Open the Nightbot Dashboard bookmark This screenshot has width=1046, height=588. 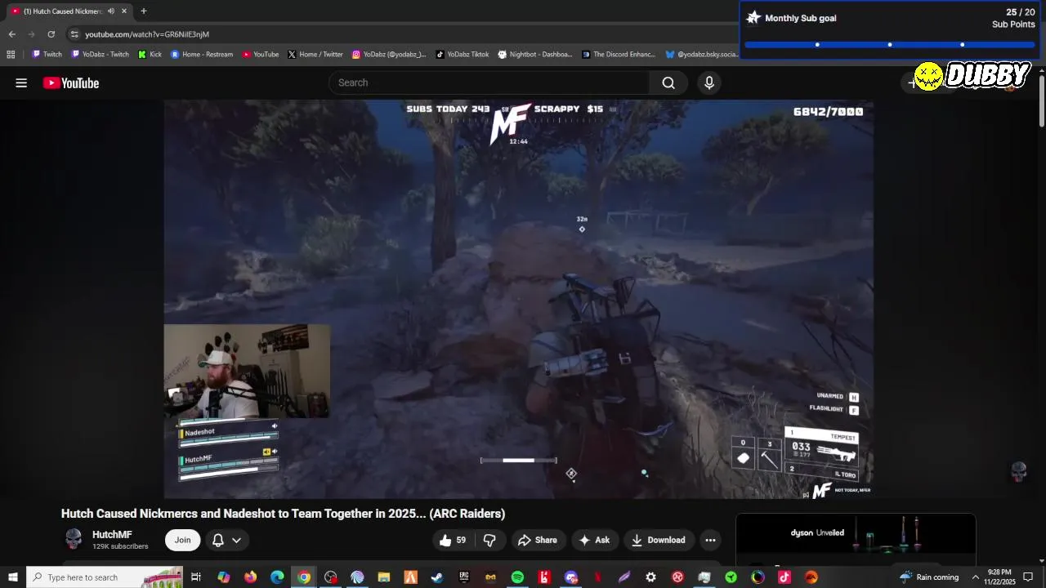(535, 55)
